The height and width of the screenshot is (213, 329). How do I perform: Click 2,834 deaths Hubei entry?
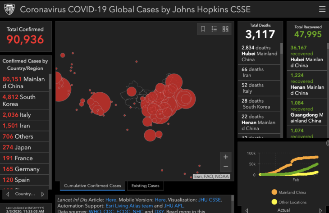(x=259, y=54)
